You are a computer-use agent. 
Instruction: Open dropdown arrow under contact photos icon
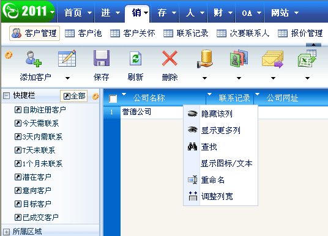239,78
